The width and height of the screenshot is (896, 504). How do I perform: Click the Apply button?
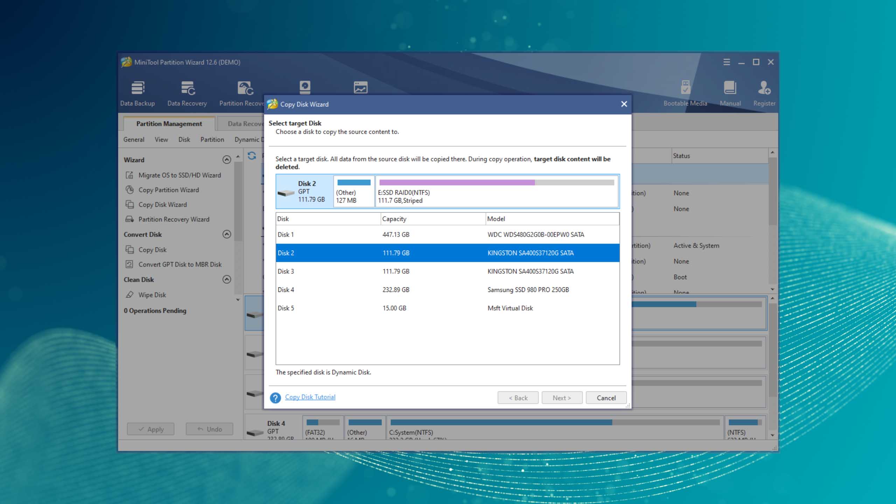(x=150, y=429)
